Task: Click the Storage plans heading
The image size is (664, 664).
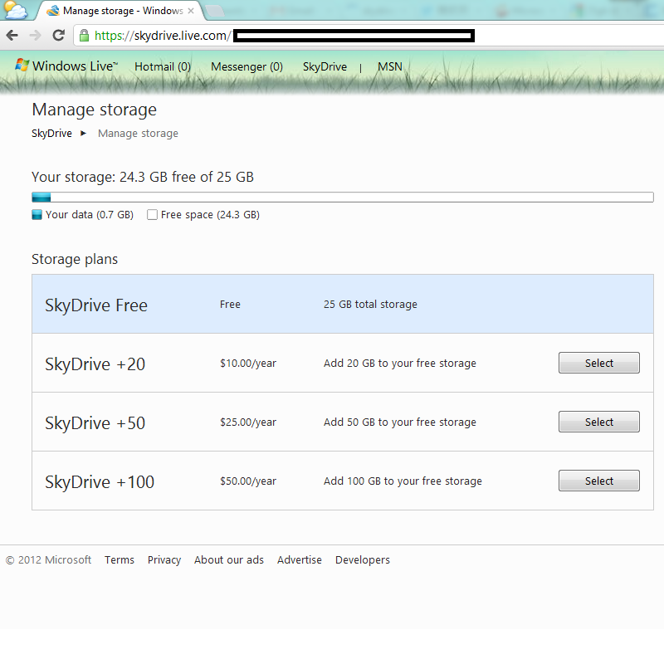Action: click(75, 259)
